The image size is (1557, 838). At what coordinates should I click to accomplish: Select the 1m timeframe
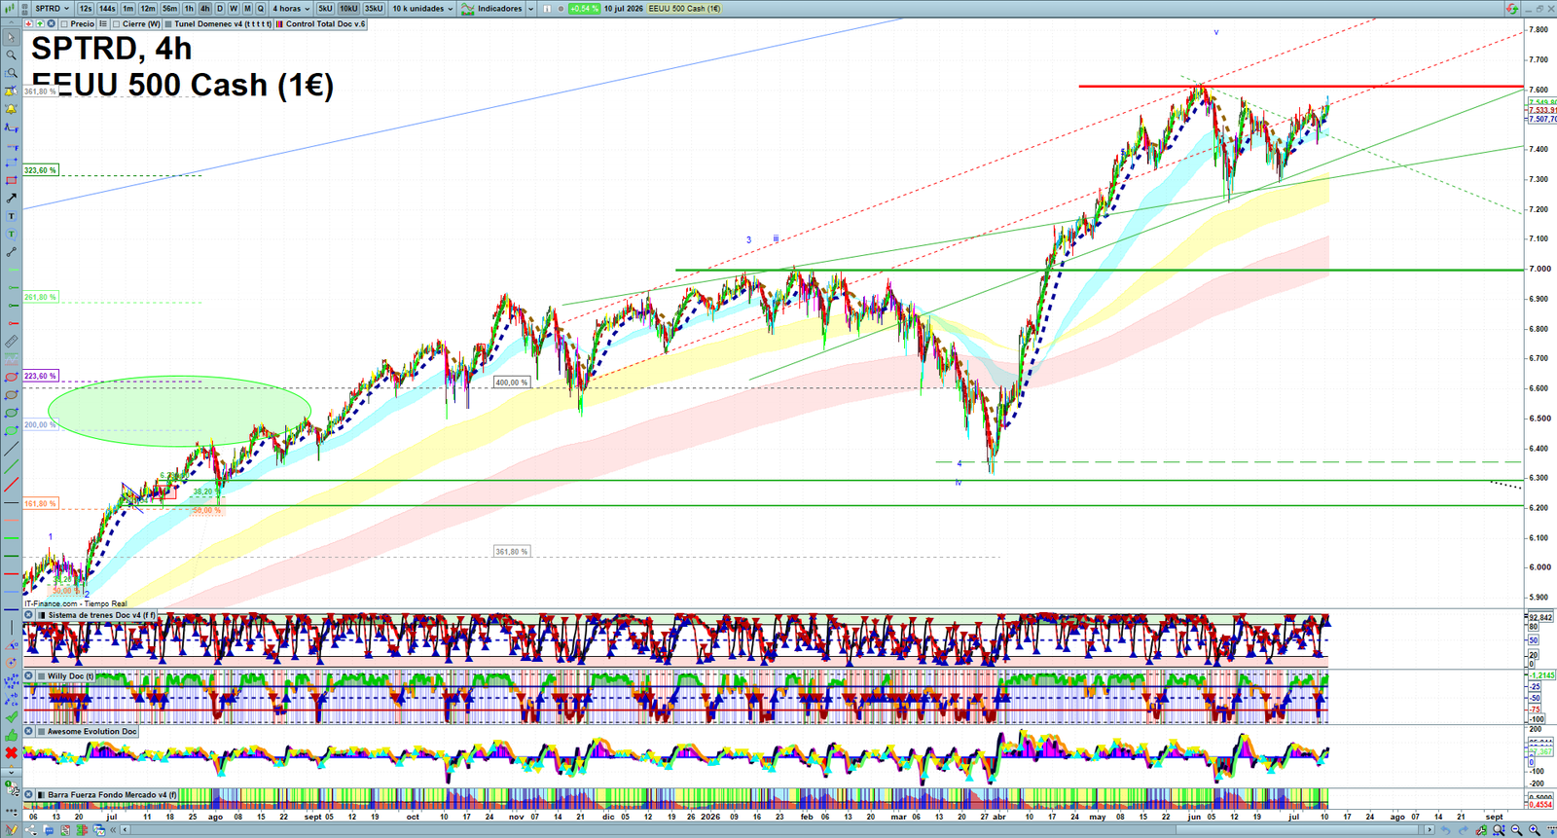click(127, 9)
